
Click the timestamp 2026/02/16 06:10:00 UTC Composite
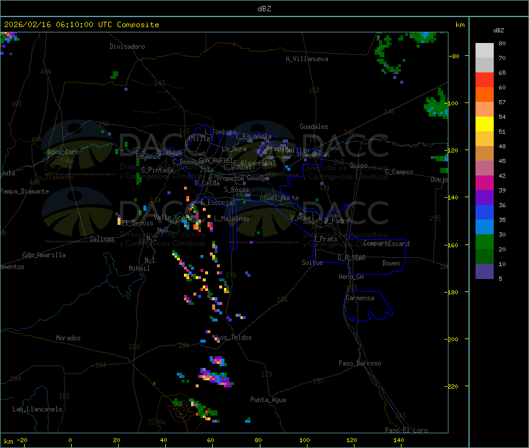[x=81, y=25]
